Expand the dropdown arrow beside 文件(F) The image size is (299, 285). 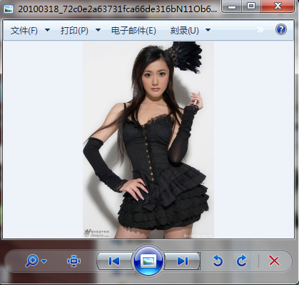[47, 30]
